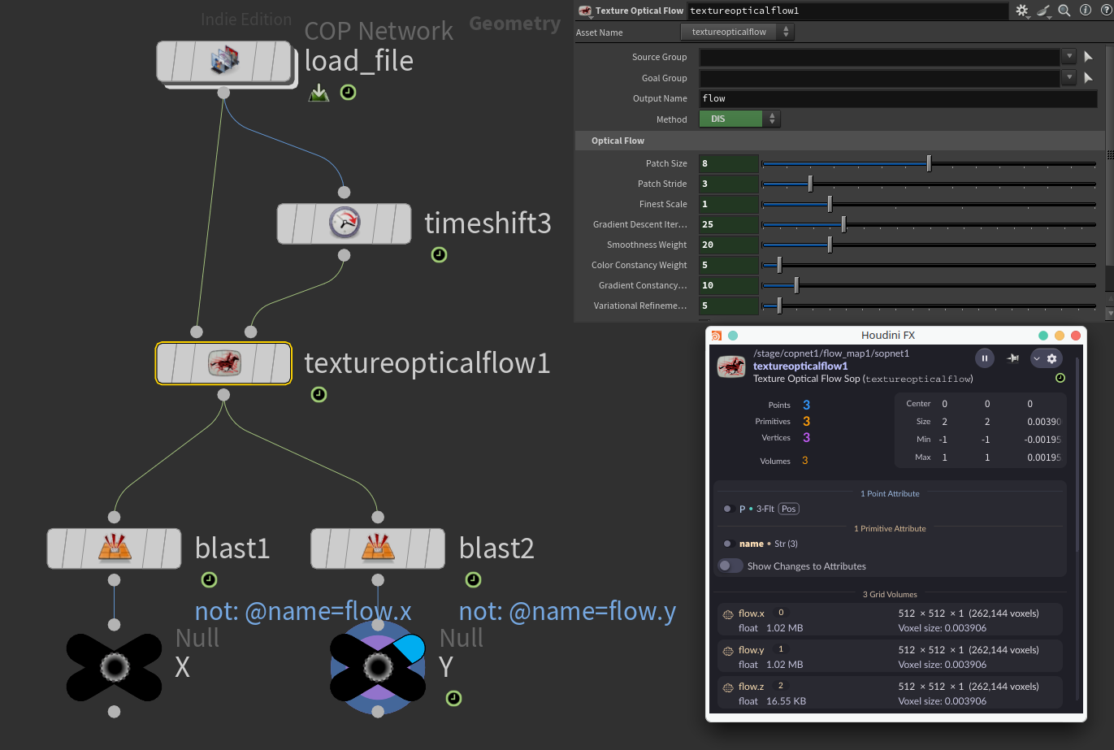This screenshot has width=1114, height=750.
Task: Select the Null node named X
Action: click(x=114, y=667)
